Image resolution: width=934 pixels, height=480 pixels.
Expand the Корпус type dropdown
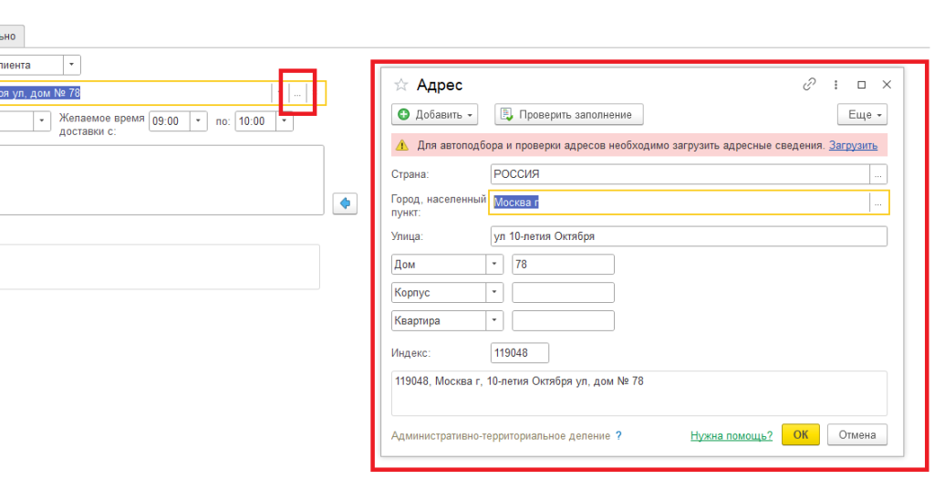tap(494, 293)
